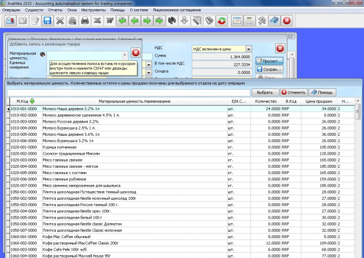
Task: Click Материальная ценность.Наименование column header
Action: click(134, 101)
